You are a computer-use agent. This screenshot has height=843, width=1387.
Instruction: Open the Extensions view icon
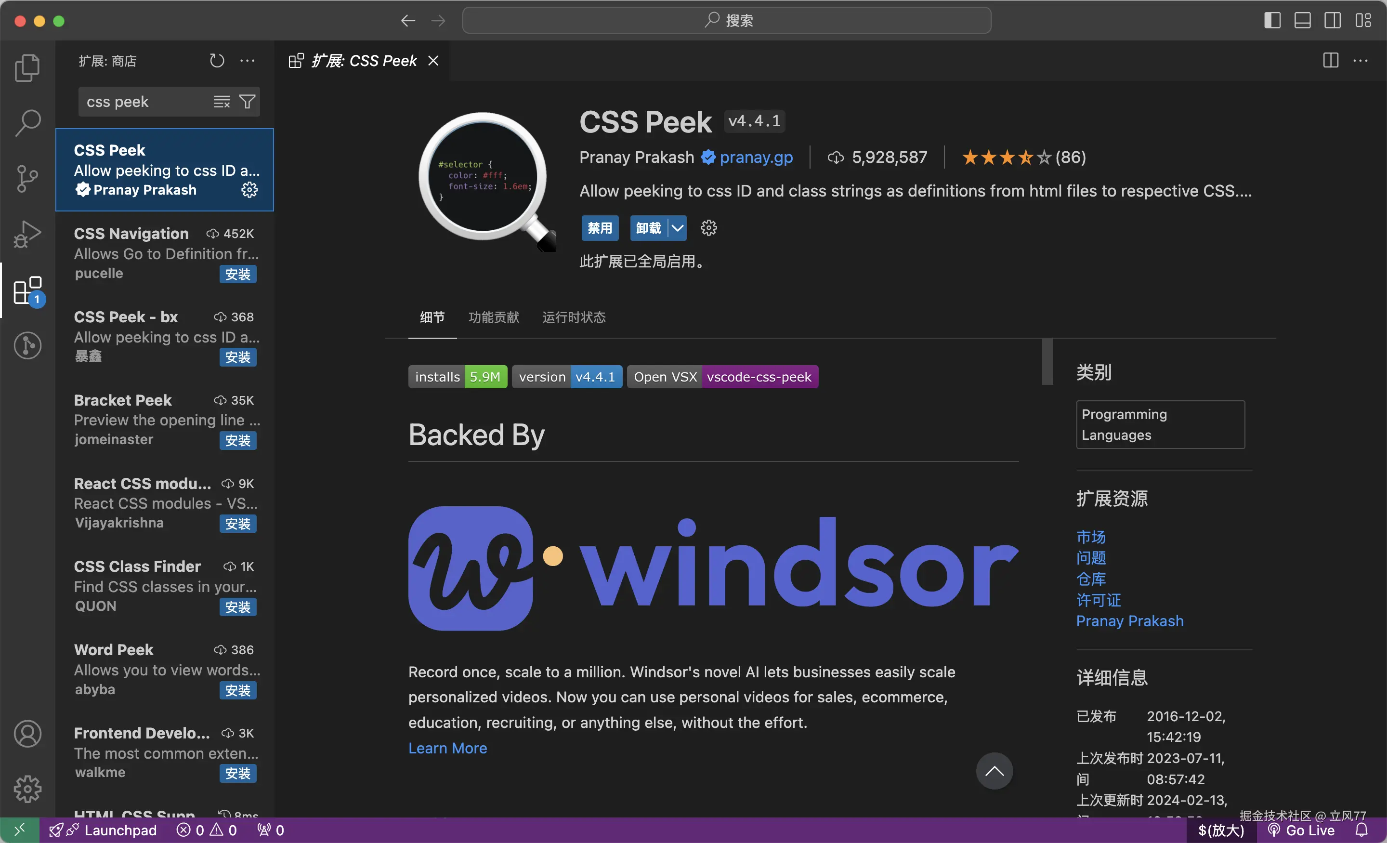[27, 290]
